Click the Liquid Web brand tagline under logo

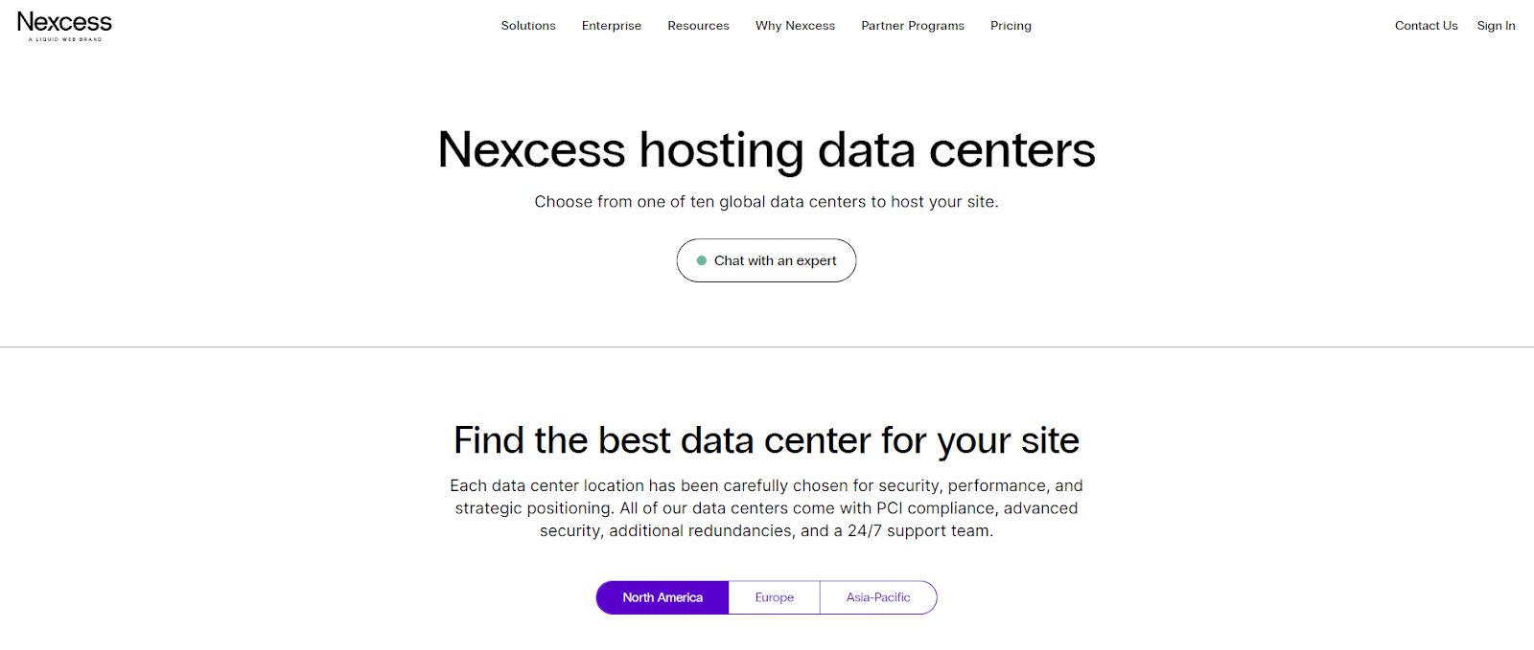pos(63,41)
